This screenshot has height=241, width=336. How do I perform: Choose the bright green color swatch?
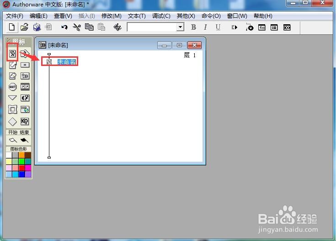coord(21,161)
